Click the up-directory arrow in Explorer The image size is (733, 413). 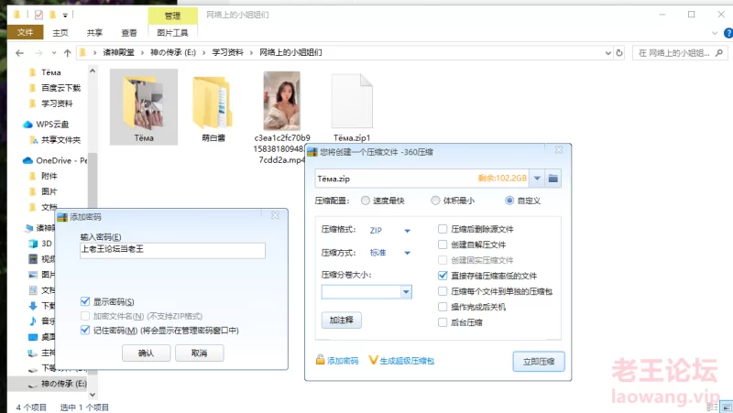66,52
